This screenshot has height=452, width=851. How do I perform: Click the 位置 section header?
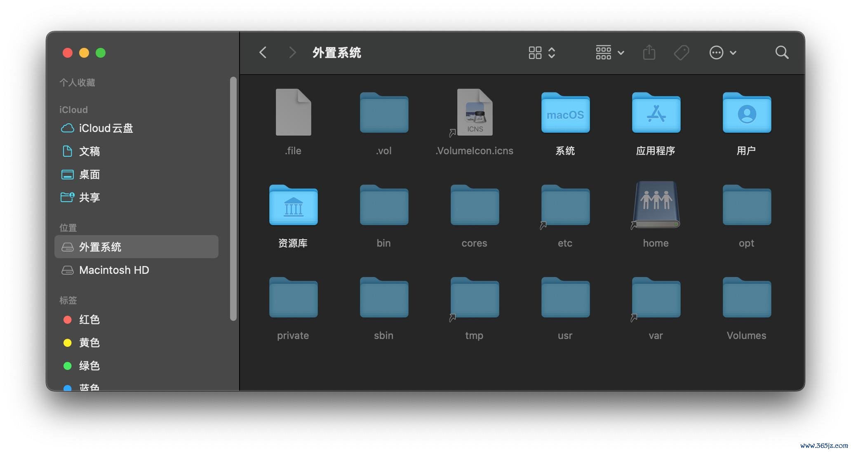click(x=68, y=228)
